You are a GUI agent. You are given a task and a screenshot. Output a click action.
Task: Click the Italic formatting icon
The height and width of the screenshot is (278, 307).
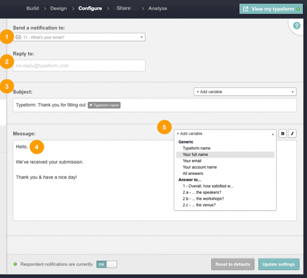coord(292,133)
